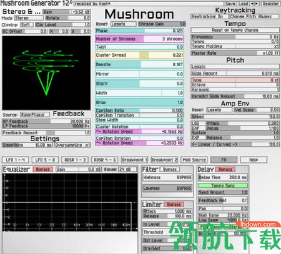Open the Mushroom Reset Legato dropdown
Image resolution: width=281 pixels, height=254 pixels.
pyautogui.click(x=123, y=24)
